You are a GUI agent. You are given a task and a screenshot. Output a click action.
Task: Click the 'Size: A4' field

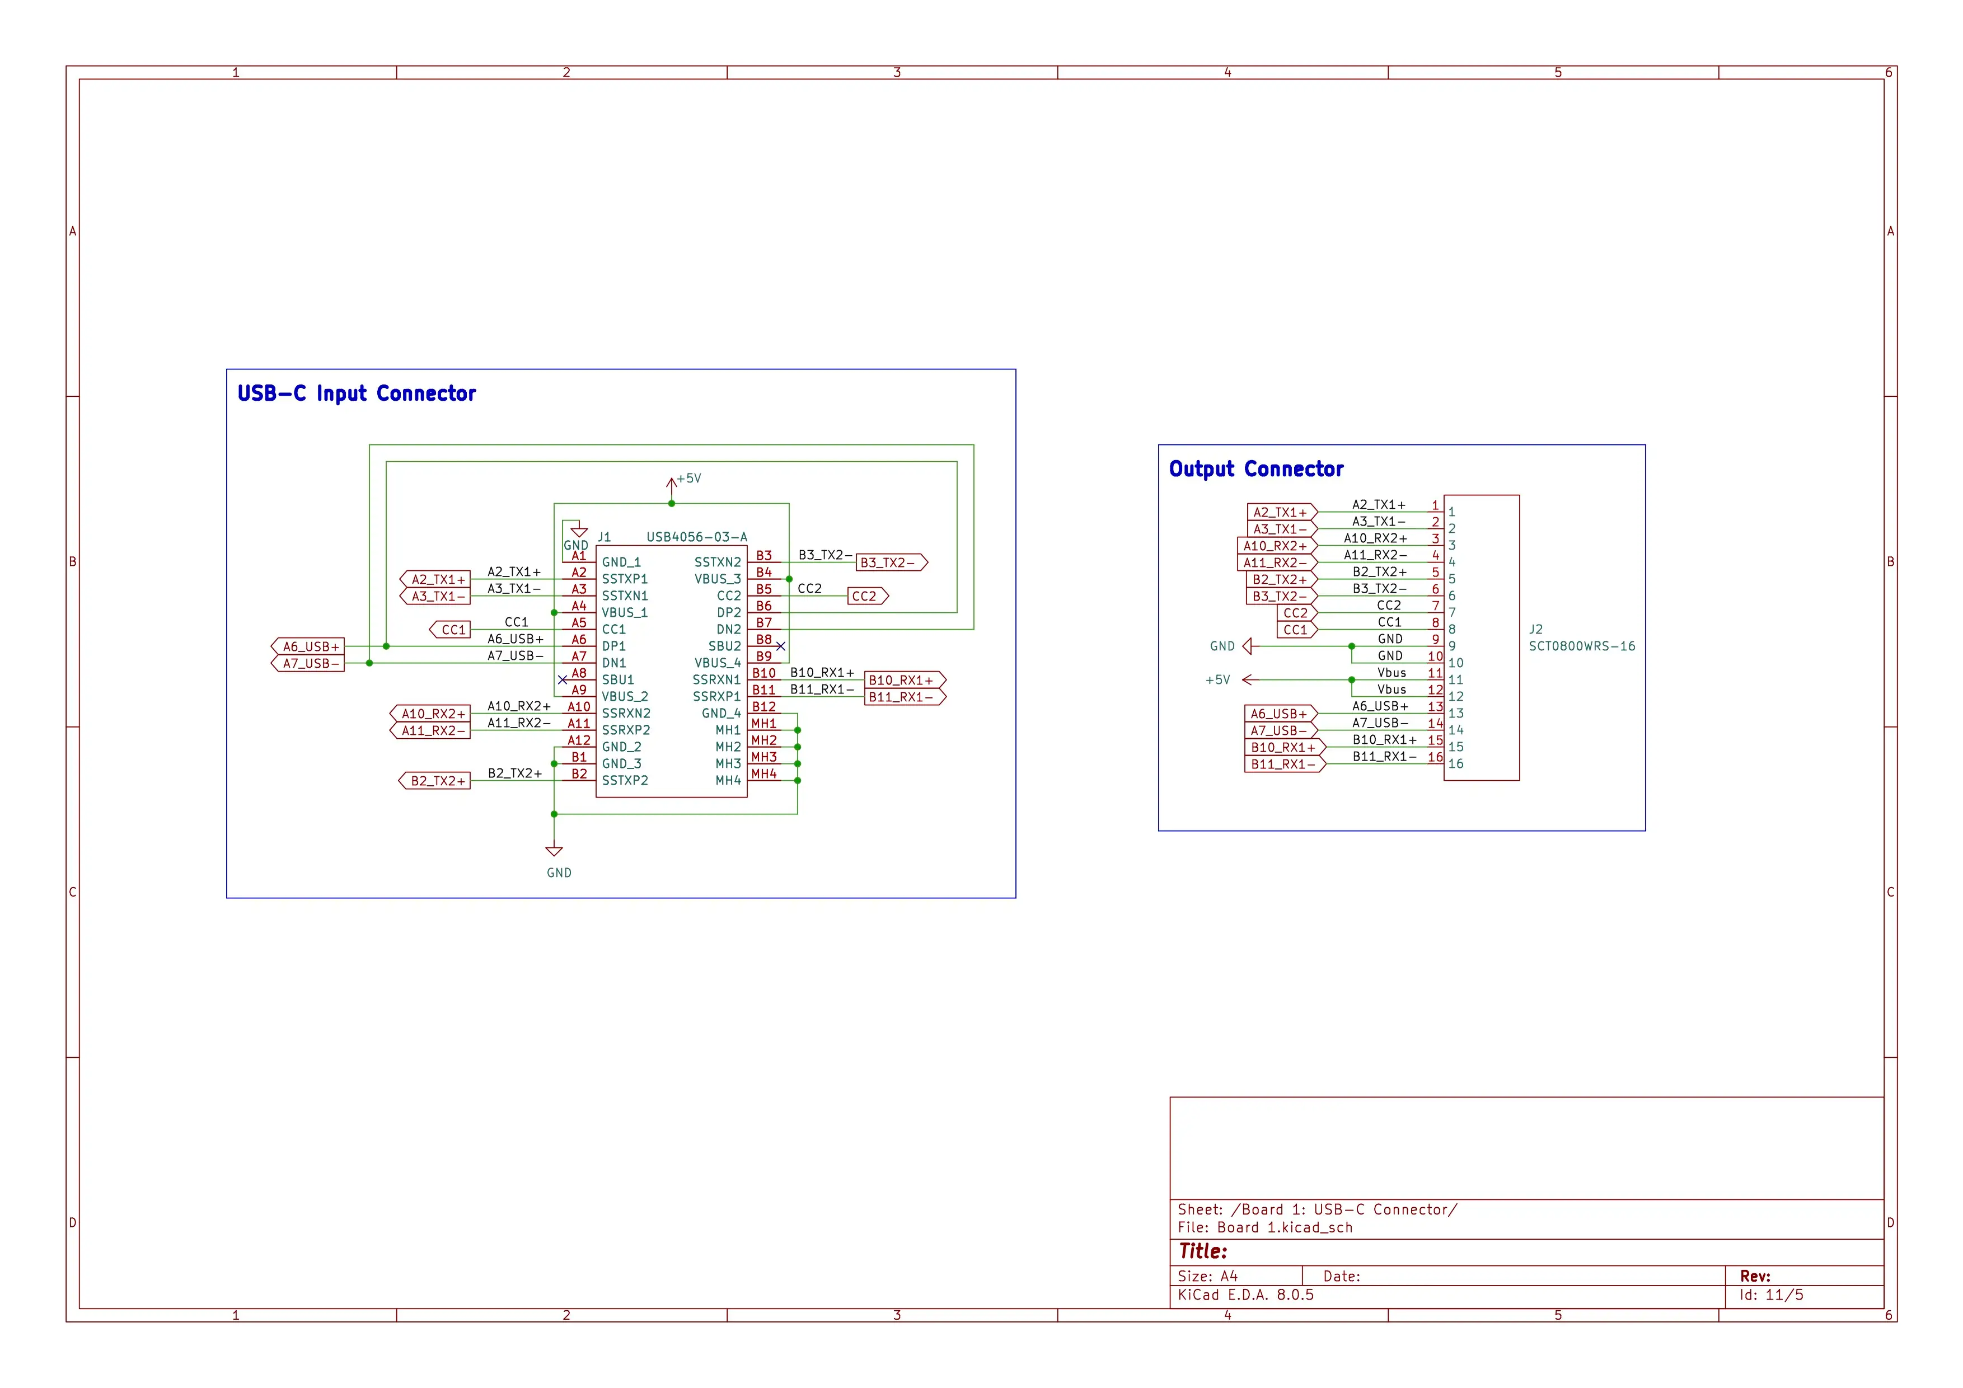1207,1276
